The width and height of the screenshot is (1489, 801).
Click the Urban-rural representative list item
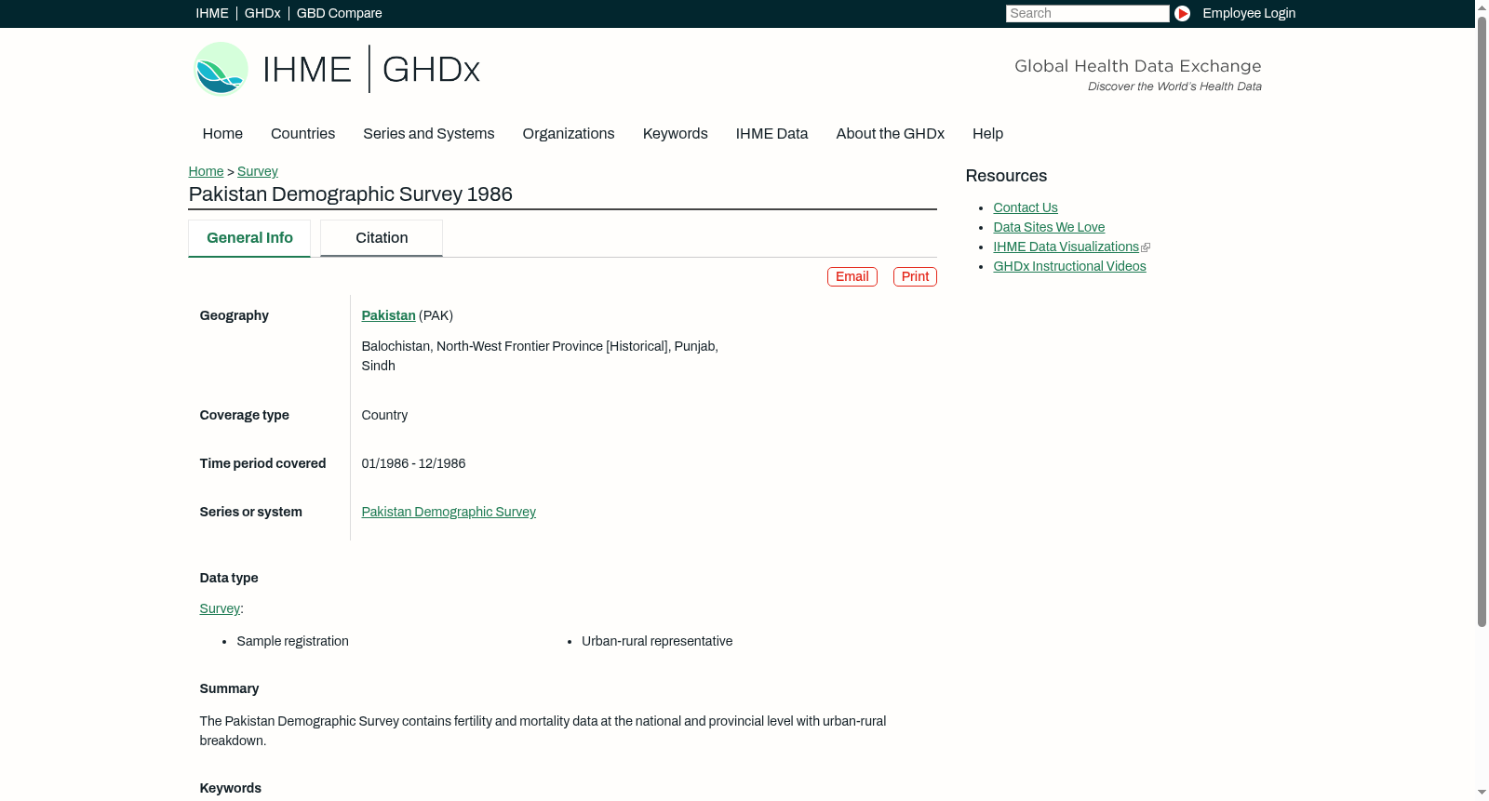tap(657, 641)
